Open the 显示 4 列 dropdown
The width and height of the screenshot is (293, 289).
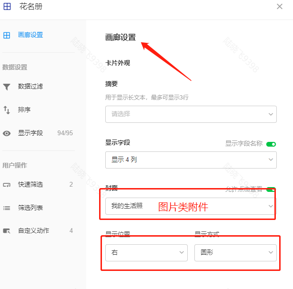click(x=191, y=160)
